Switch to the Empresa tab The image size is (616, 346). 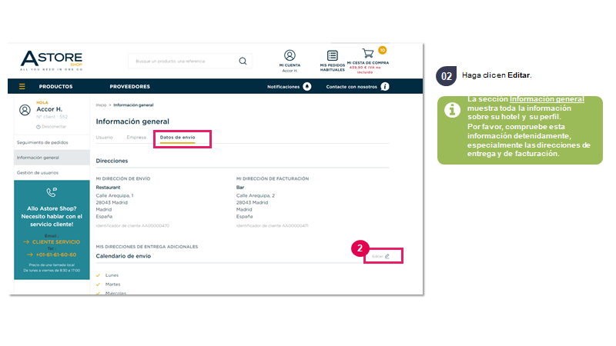tap(136, 138)
